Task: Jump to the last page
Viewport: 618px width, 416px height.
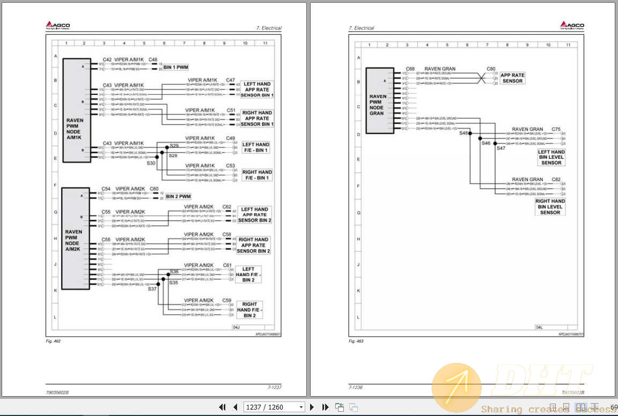Action: click(325, 407)
